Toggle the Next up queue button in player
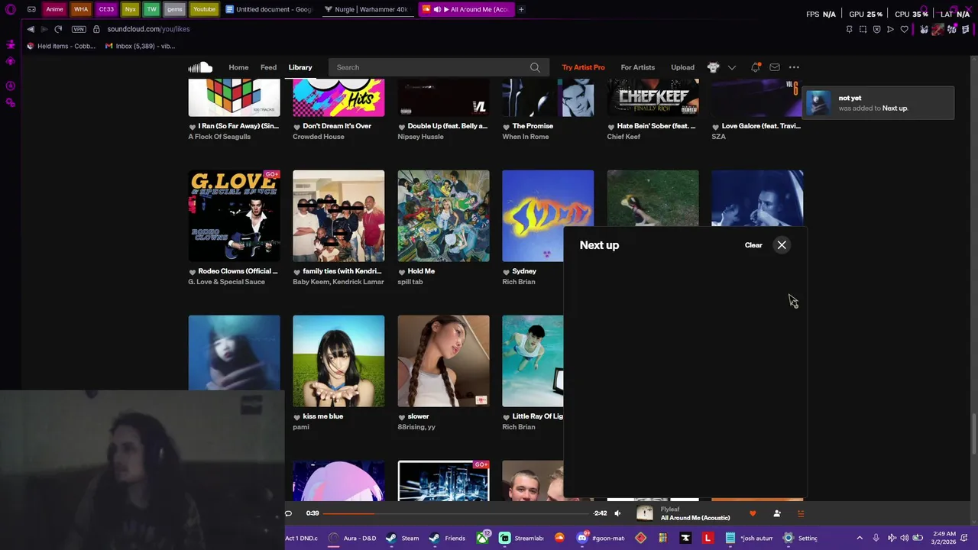This screenshot has width=978, height=550. click(801, 513)
